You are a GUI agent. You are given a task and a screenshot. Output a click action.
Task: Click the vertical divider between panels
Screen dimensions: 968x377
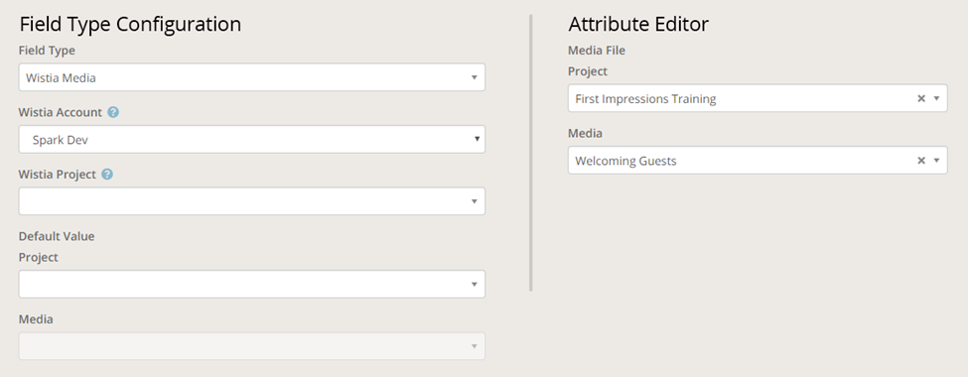tap(531, 153)
